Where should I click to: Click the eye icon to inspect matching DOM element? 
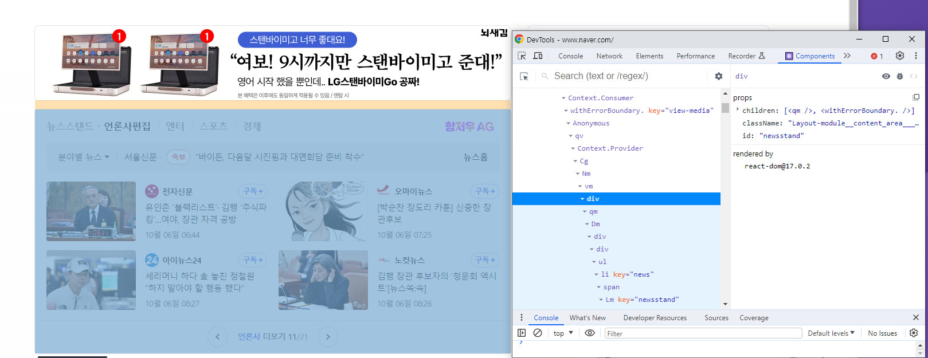[886, 76]
